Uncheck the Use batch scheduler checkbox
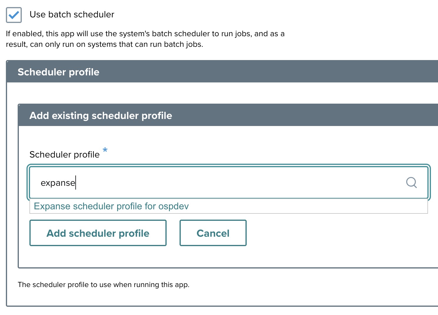 tap(14, 15)
